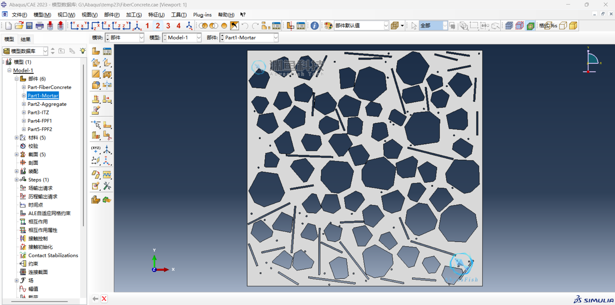The image size is (615, 305).
Task: Open a model database with the folder icon
Action: (x=19, y=26)
